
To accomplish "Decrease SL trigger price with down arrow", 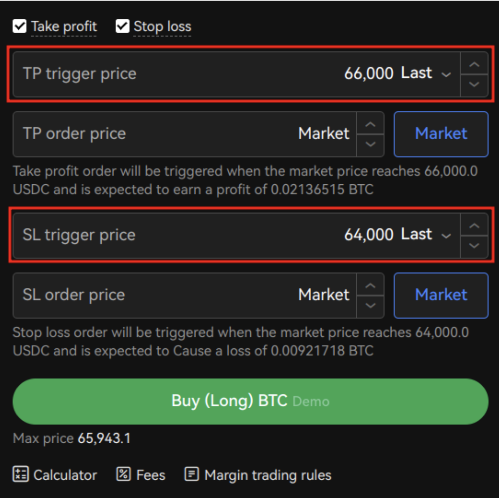I will [474, 246].
